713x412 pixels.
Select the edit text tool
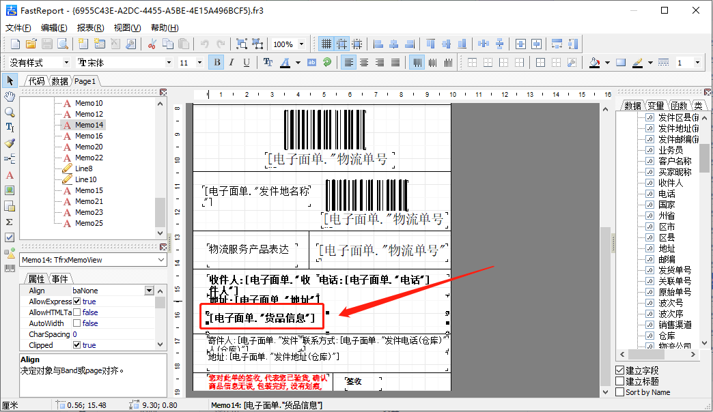point(10,128)
